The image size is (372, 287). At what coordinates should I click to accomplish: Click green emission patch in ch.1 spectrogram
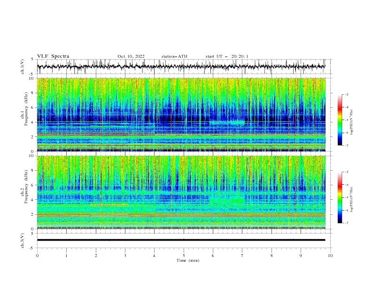click(226, 123)
